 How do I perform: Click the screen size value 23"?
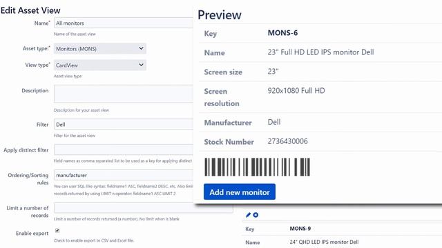(273, 72)
